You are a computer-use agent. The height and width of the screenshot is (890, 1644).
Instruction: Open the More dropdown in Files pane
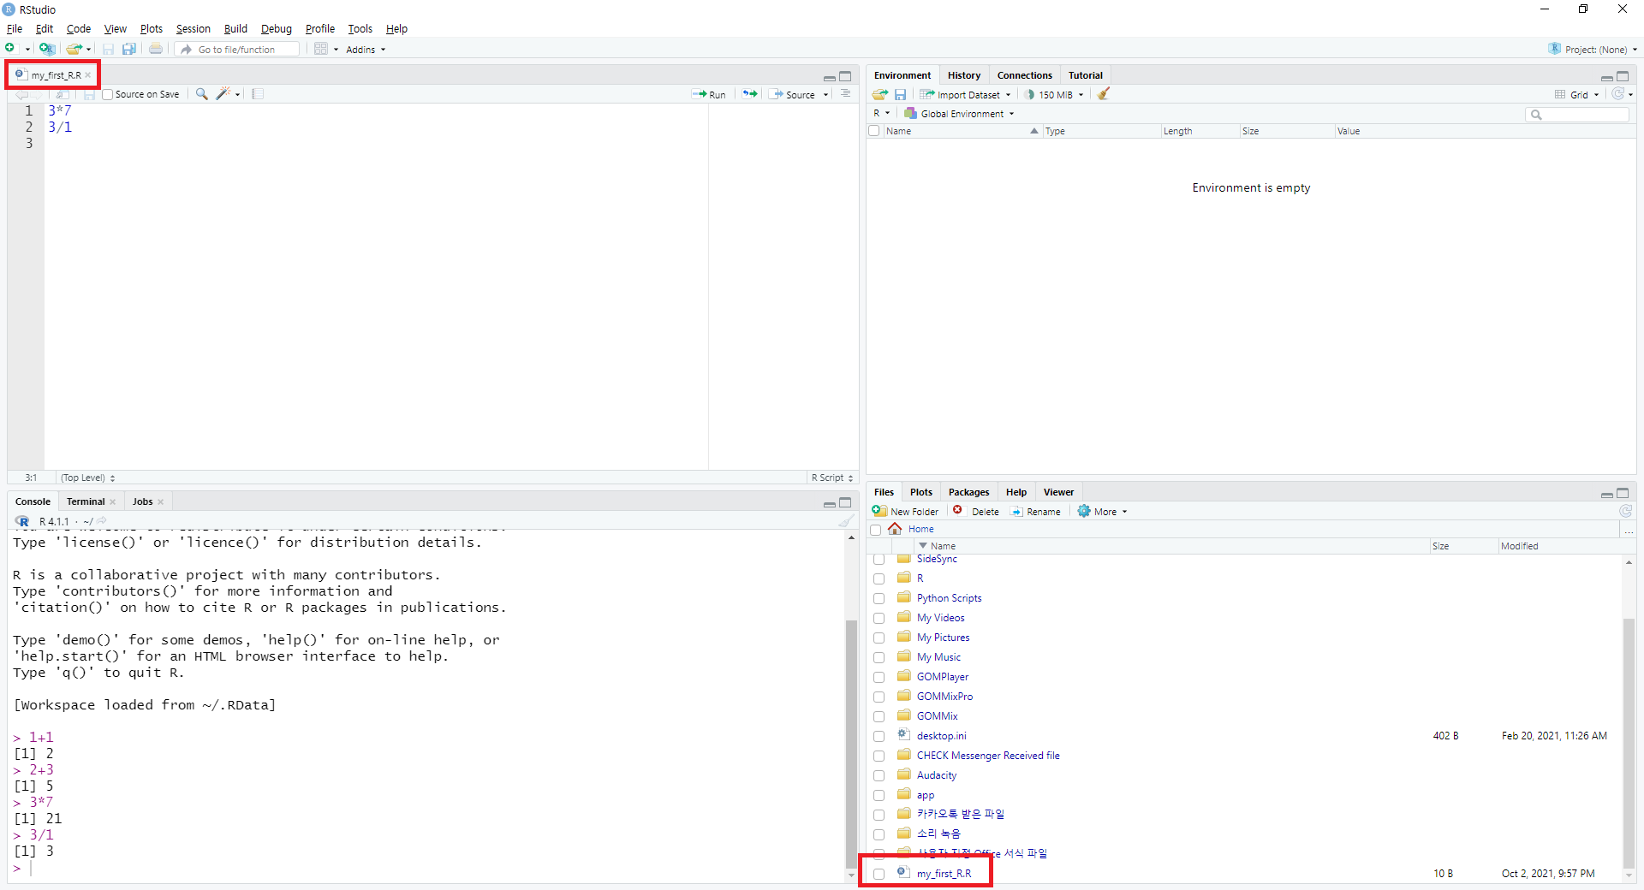1103,512
